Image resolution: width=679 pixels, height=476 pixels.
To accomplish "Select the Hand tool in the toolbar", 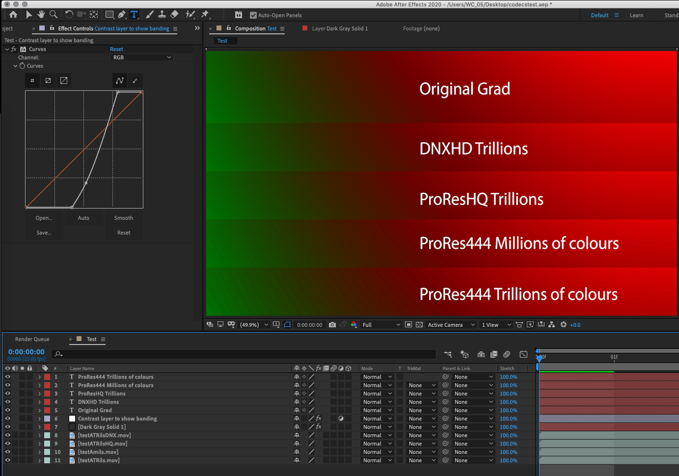I will tap(41, 14).
